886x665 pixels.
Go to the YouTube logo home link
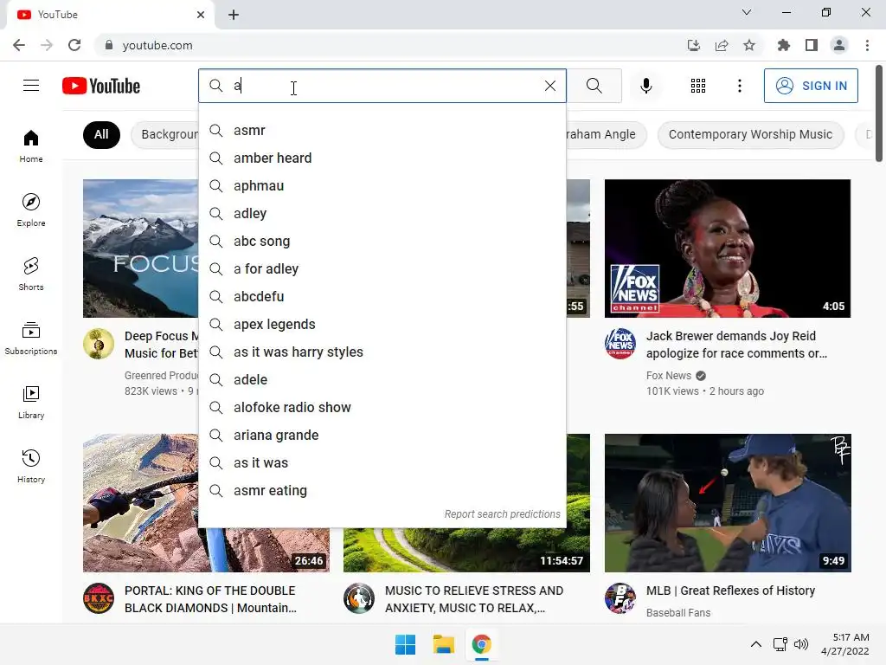(x=101, y=86)
